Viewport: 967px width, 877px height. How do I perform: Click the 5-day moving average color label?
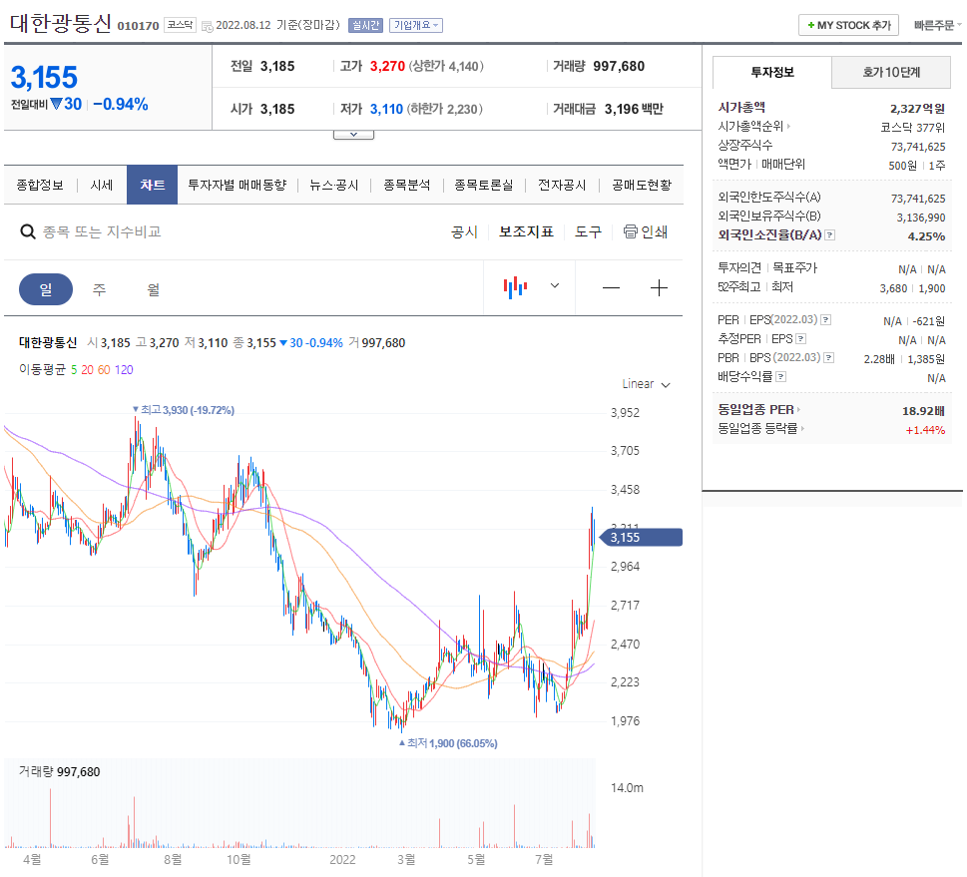click(x=74, y=369)
